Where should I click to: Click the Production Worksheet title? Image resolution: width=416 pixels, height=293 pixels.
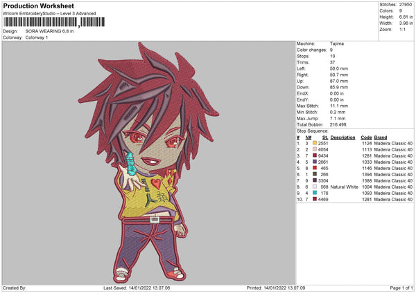pos(38,6)
